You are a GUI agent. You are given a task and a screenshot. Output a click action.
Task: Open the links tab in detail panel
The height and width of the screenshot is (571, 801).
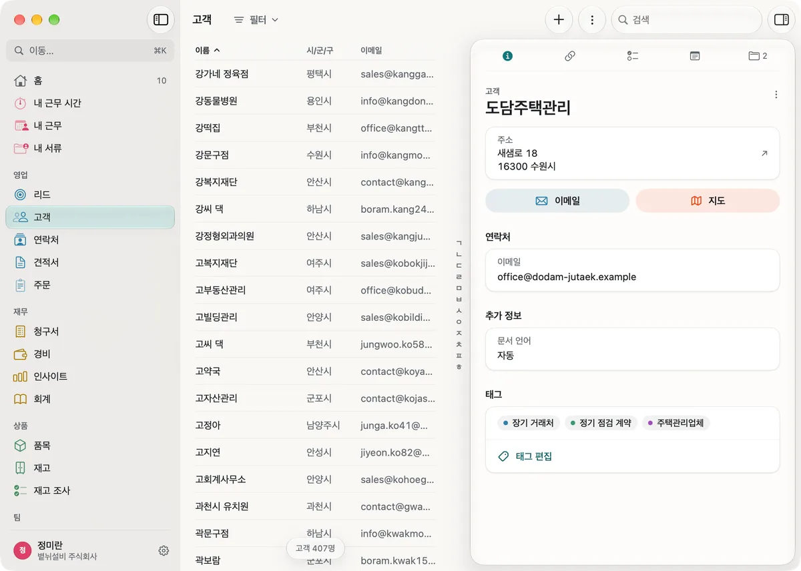click(570, 56)
